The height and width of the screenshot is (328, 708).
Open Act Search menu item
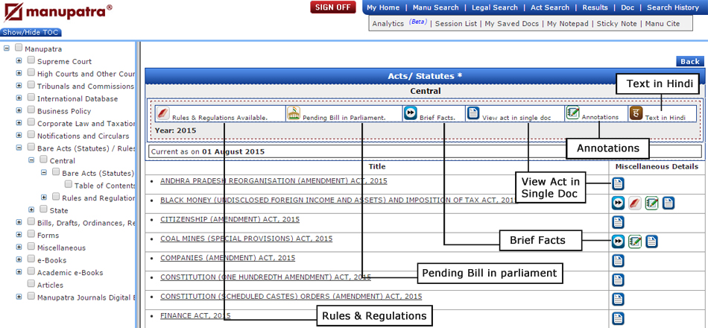(550, 7)
